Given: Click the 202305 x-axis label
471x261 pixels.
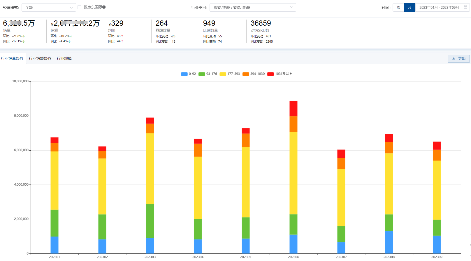Looking at the screenshot, I should (x=246, y=257).
